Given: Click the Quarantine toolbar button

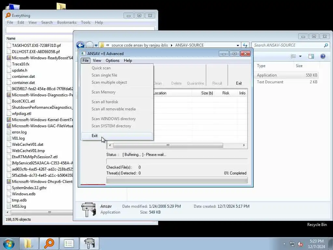Looking at the screenshot, I should (x=195, y=83).
